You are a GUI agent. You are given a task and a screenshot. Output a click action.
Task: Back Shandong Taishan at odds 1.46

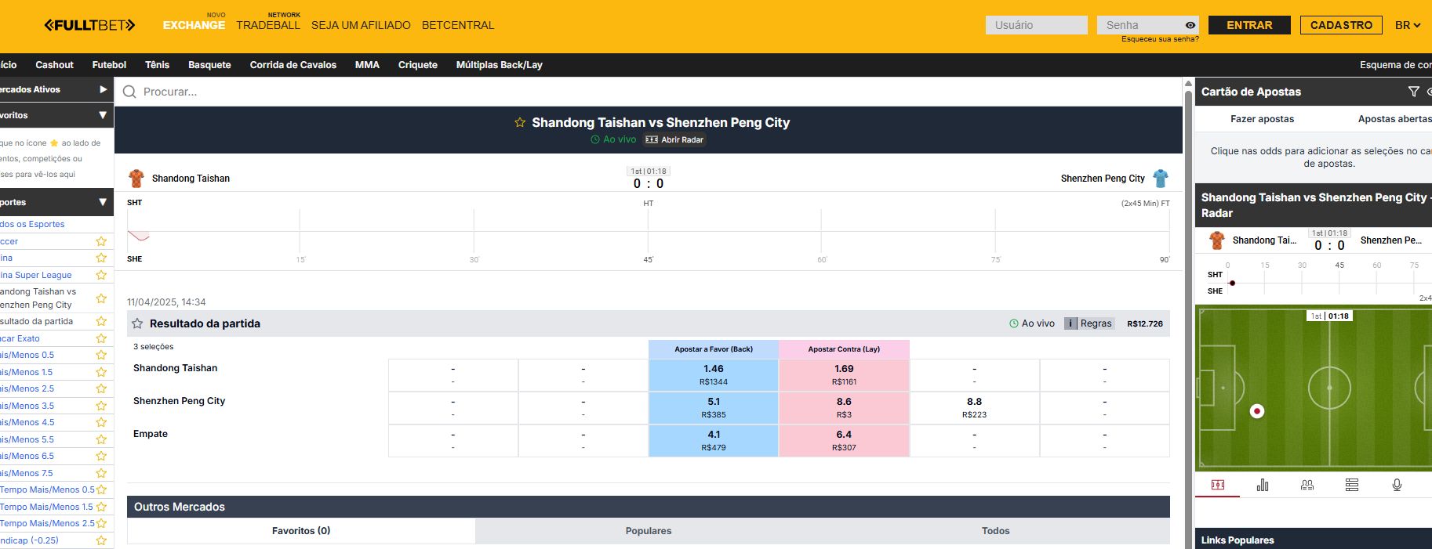[714, 375]
